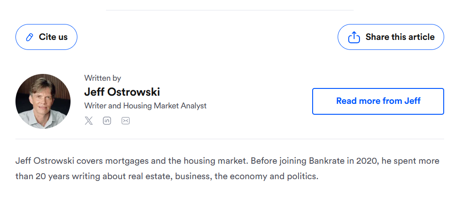Viewport: 466px width, 200px height.
Task: Click the word 'mortgages' in the bio
Action: coord(127,161)
